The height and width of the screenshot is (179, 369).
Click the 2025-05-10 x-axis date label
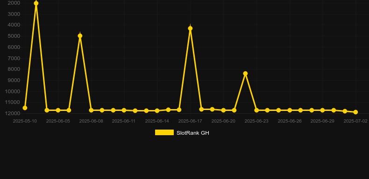[25, 121]
